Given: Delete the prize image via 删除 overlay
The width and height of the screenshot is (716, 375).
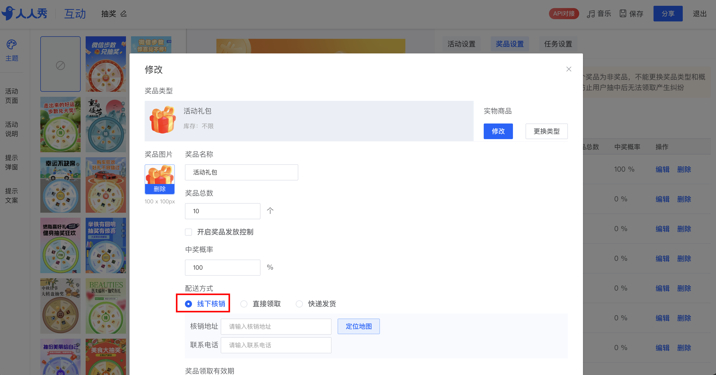Looking at the screenshot, I should point(159,189).
